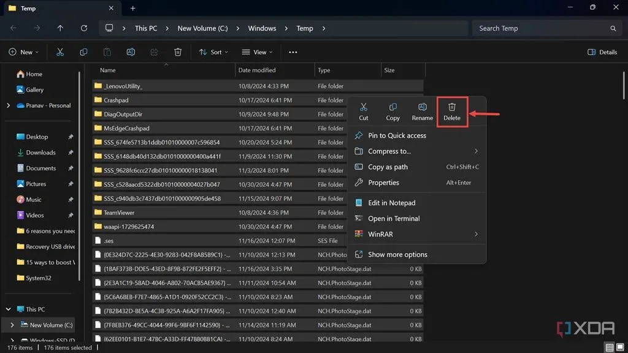Choose Edit in Notepad
The image size is (628, 353).
click(416, 203)
